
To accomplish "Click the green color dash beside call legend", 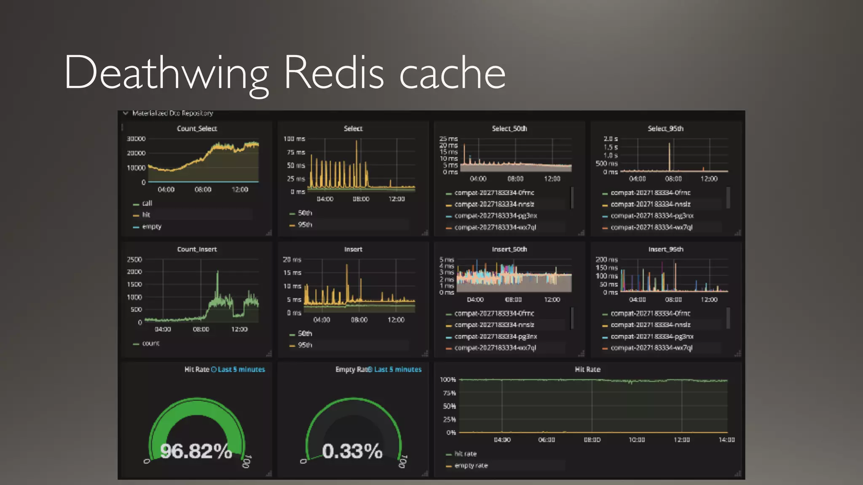I will pyautogui.click(x=136, y=204).
